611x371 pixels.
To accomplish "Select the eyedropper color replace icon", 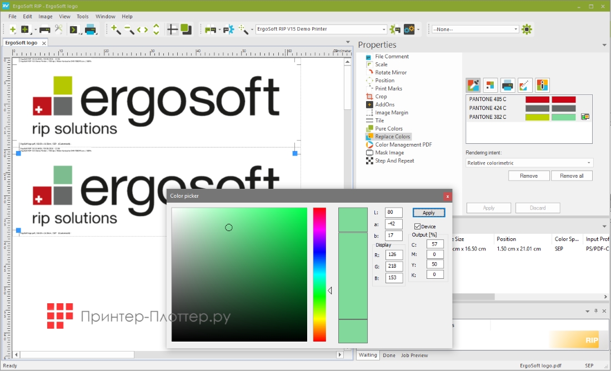I will 473,85.
